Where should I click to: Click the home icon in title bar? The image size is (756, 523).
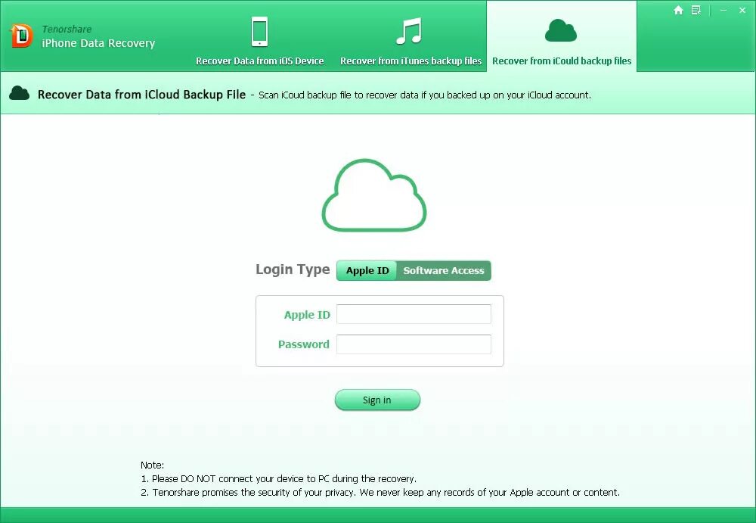pos(678,10)
